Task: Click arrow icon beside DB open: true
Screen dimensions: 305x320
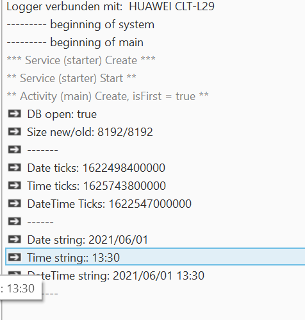Action: tap(15, 114)
